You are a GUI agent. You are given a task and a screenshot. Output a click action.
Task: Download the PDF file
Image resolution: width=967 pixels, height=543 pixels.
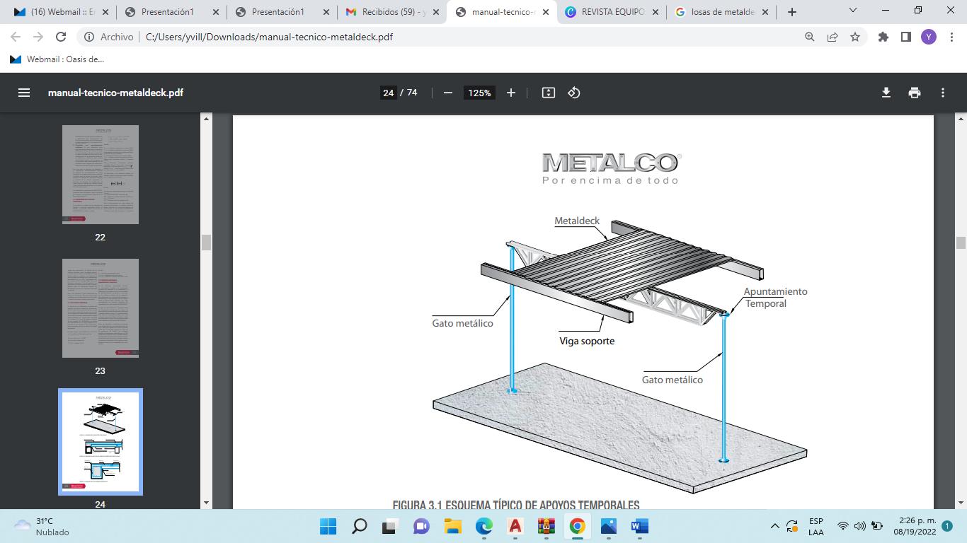pyautogui.click(x=886, y=93)
